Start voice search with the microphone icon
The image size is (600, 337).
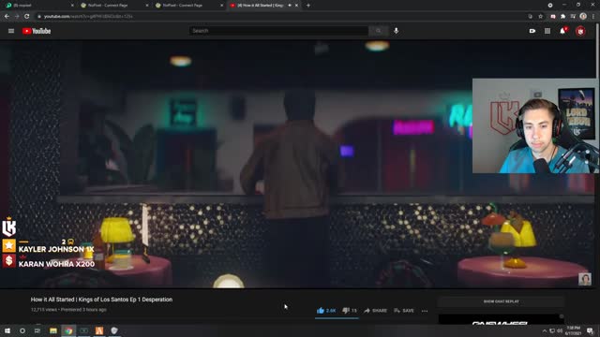pyautogui.click(x=396, y=31)
